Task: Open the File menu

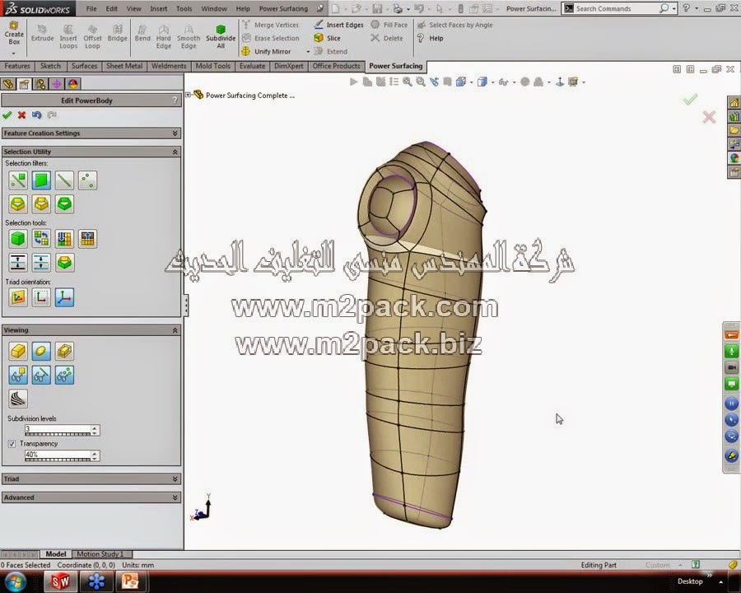Action: pos(91,8)
